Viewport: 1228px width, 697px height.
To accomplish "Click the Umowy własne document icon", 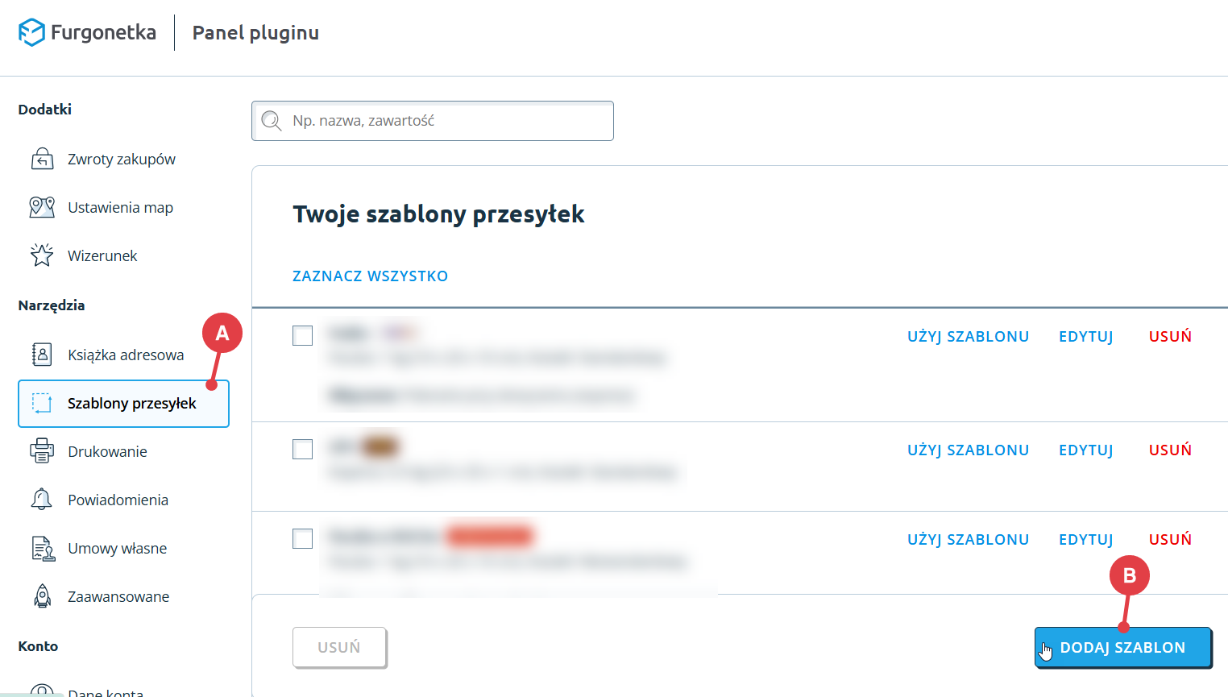I will [x=42, y=548].
